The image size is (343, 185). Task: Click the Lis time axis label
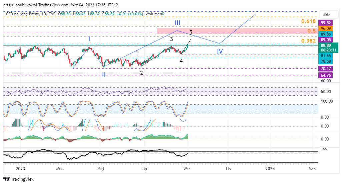click(x=228, y=168)
